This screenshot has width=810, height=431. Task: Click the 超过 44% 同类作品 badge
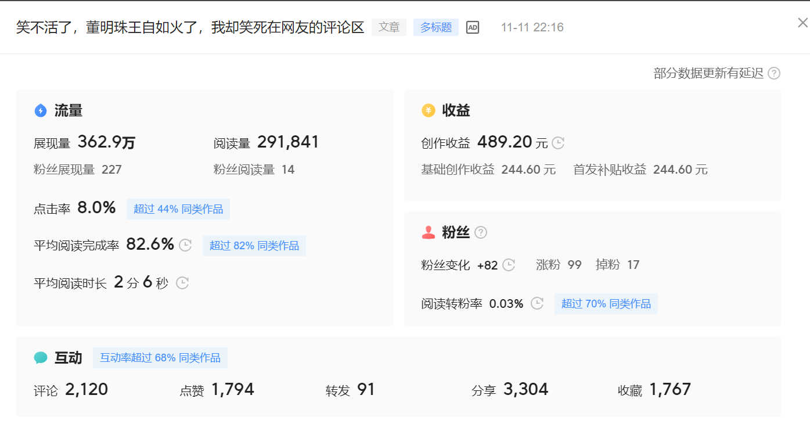[178, 209]
